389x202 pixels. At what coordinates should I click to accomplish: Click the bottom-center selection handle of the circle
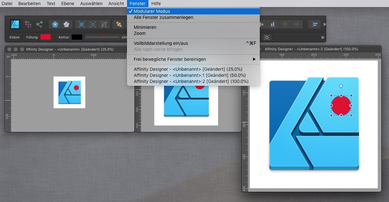[x=341, y=115]
